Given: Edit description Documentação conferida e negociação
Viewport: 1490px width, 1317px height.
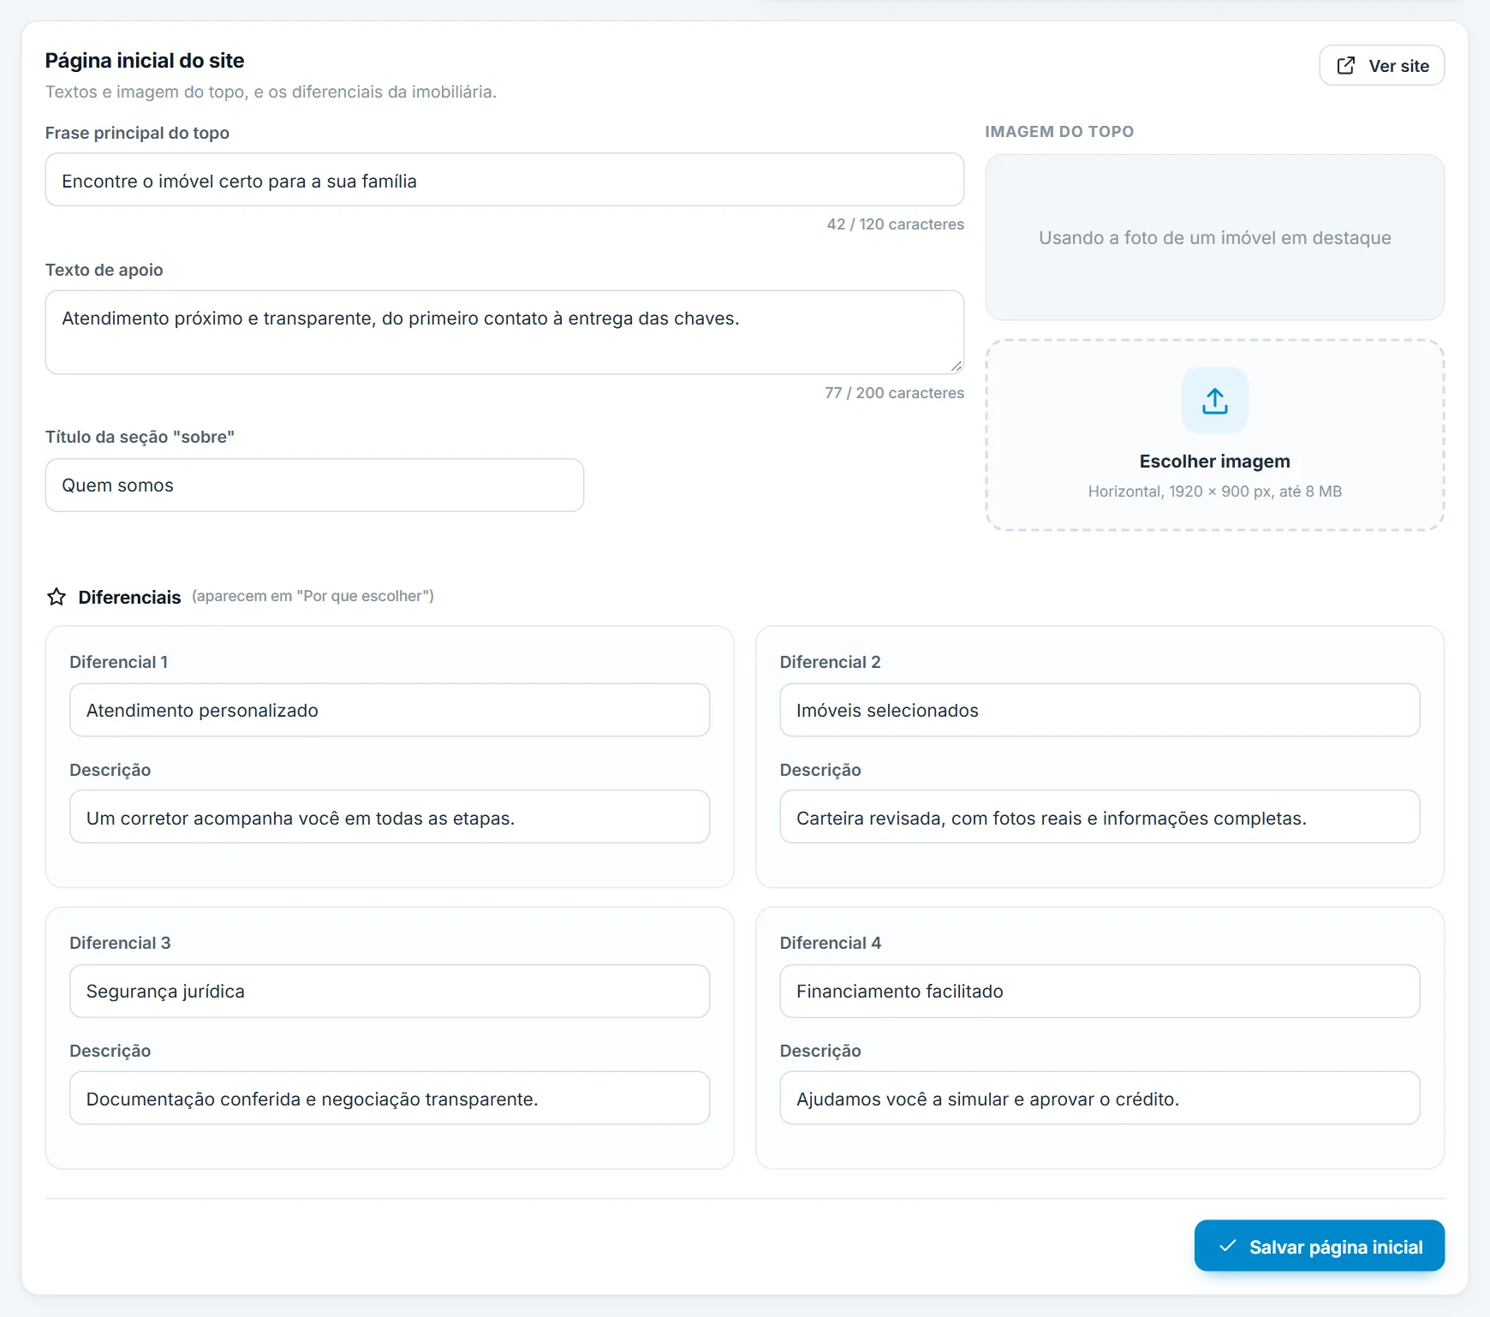Looking at the screenshot, I should (x=390, y=1098).
